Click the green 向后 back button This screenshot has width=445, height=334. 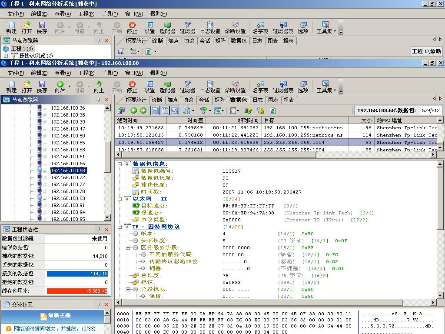point(60,87)
